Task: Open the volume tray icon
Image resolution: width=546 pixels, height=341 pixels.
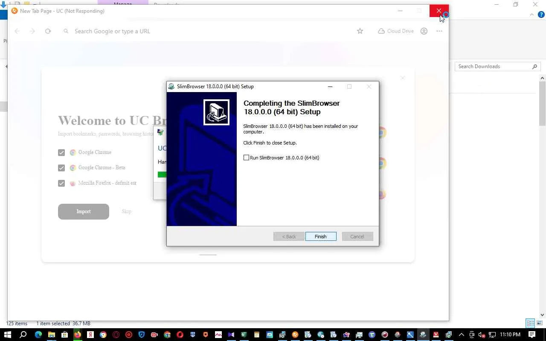Action: (x=482, y=335)
